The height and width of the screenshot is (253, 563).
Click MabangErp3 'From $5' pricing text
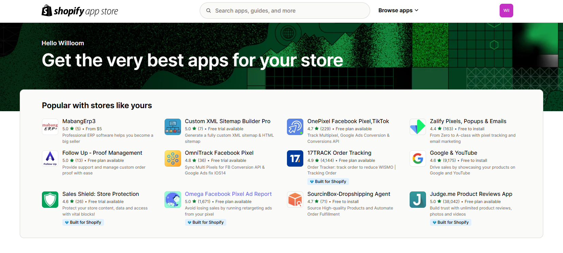pos(94,129)
